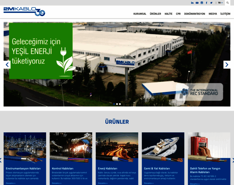Open the ÜRÜNLER menu

[155, 14]
